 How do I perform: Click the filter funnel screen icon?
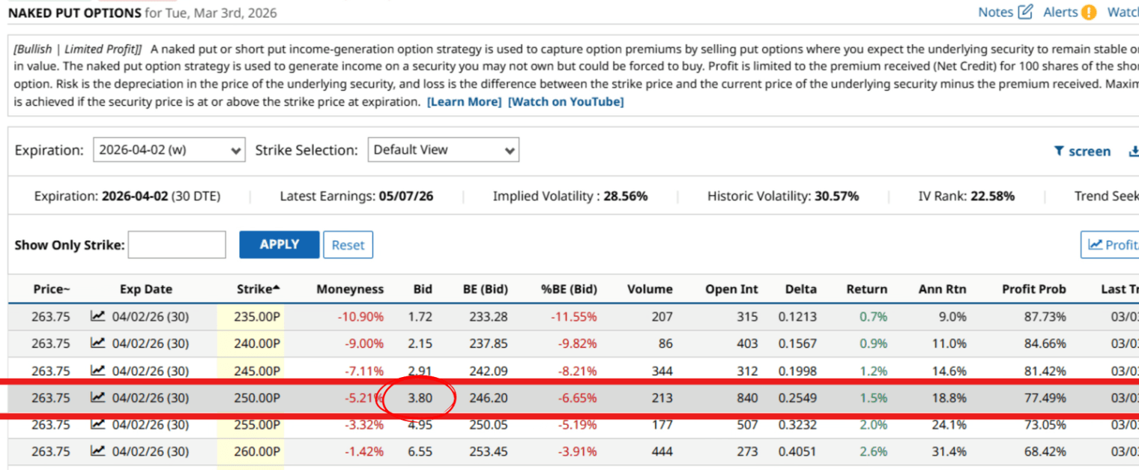pyautogui.click(x=1059, y=151)
